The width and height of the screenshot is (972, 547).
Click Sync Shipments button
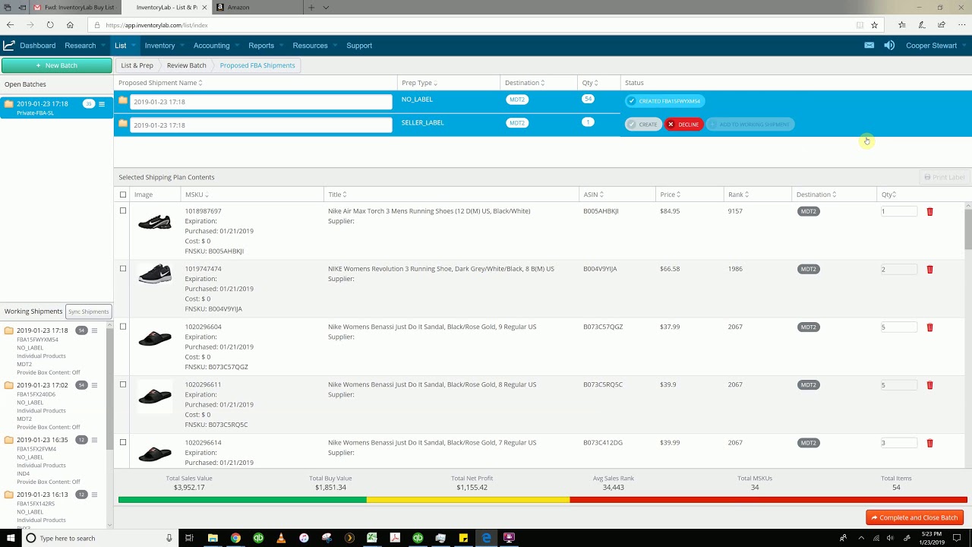89,311
